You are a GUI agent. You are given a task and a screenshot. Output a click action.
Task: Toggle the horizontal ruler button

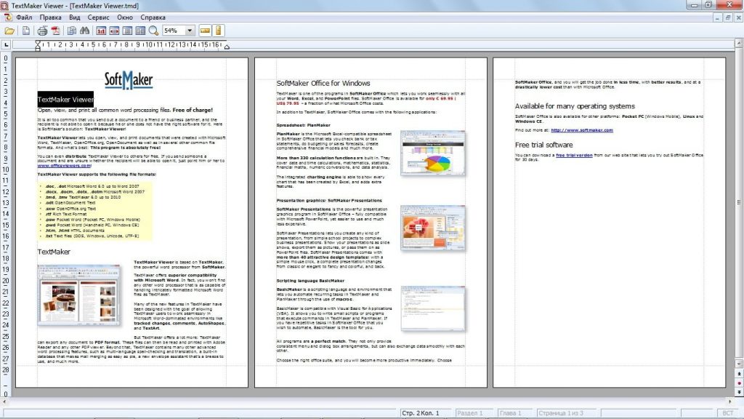coord(205,31)
